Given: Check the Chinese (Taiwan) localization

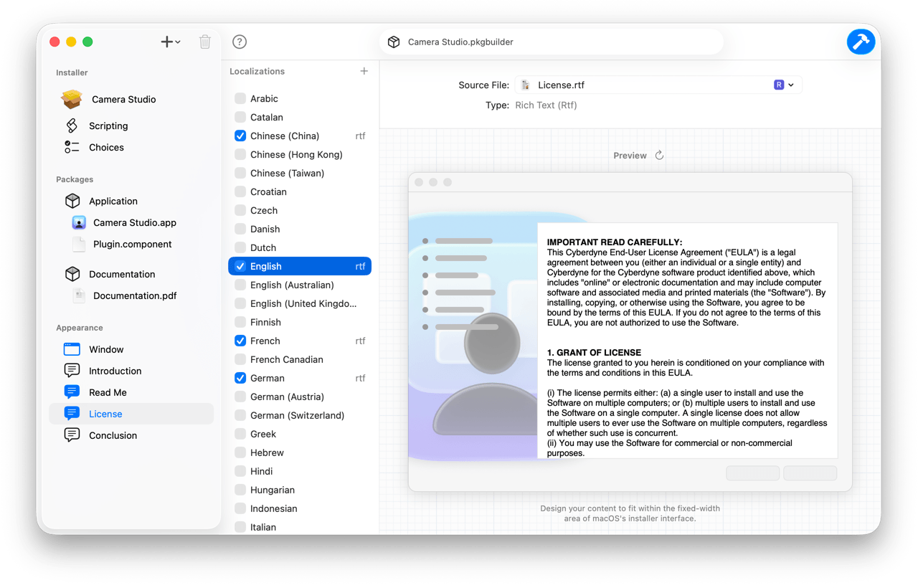Looking at the screenshot, I should (240, 173).
